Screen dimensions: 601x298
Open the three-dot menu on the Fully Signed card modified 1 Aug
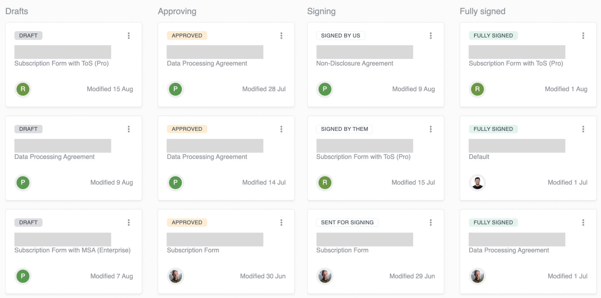pos(583,35)
